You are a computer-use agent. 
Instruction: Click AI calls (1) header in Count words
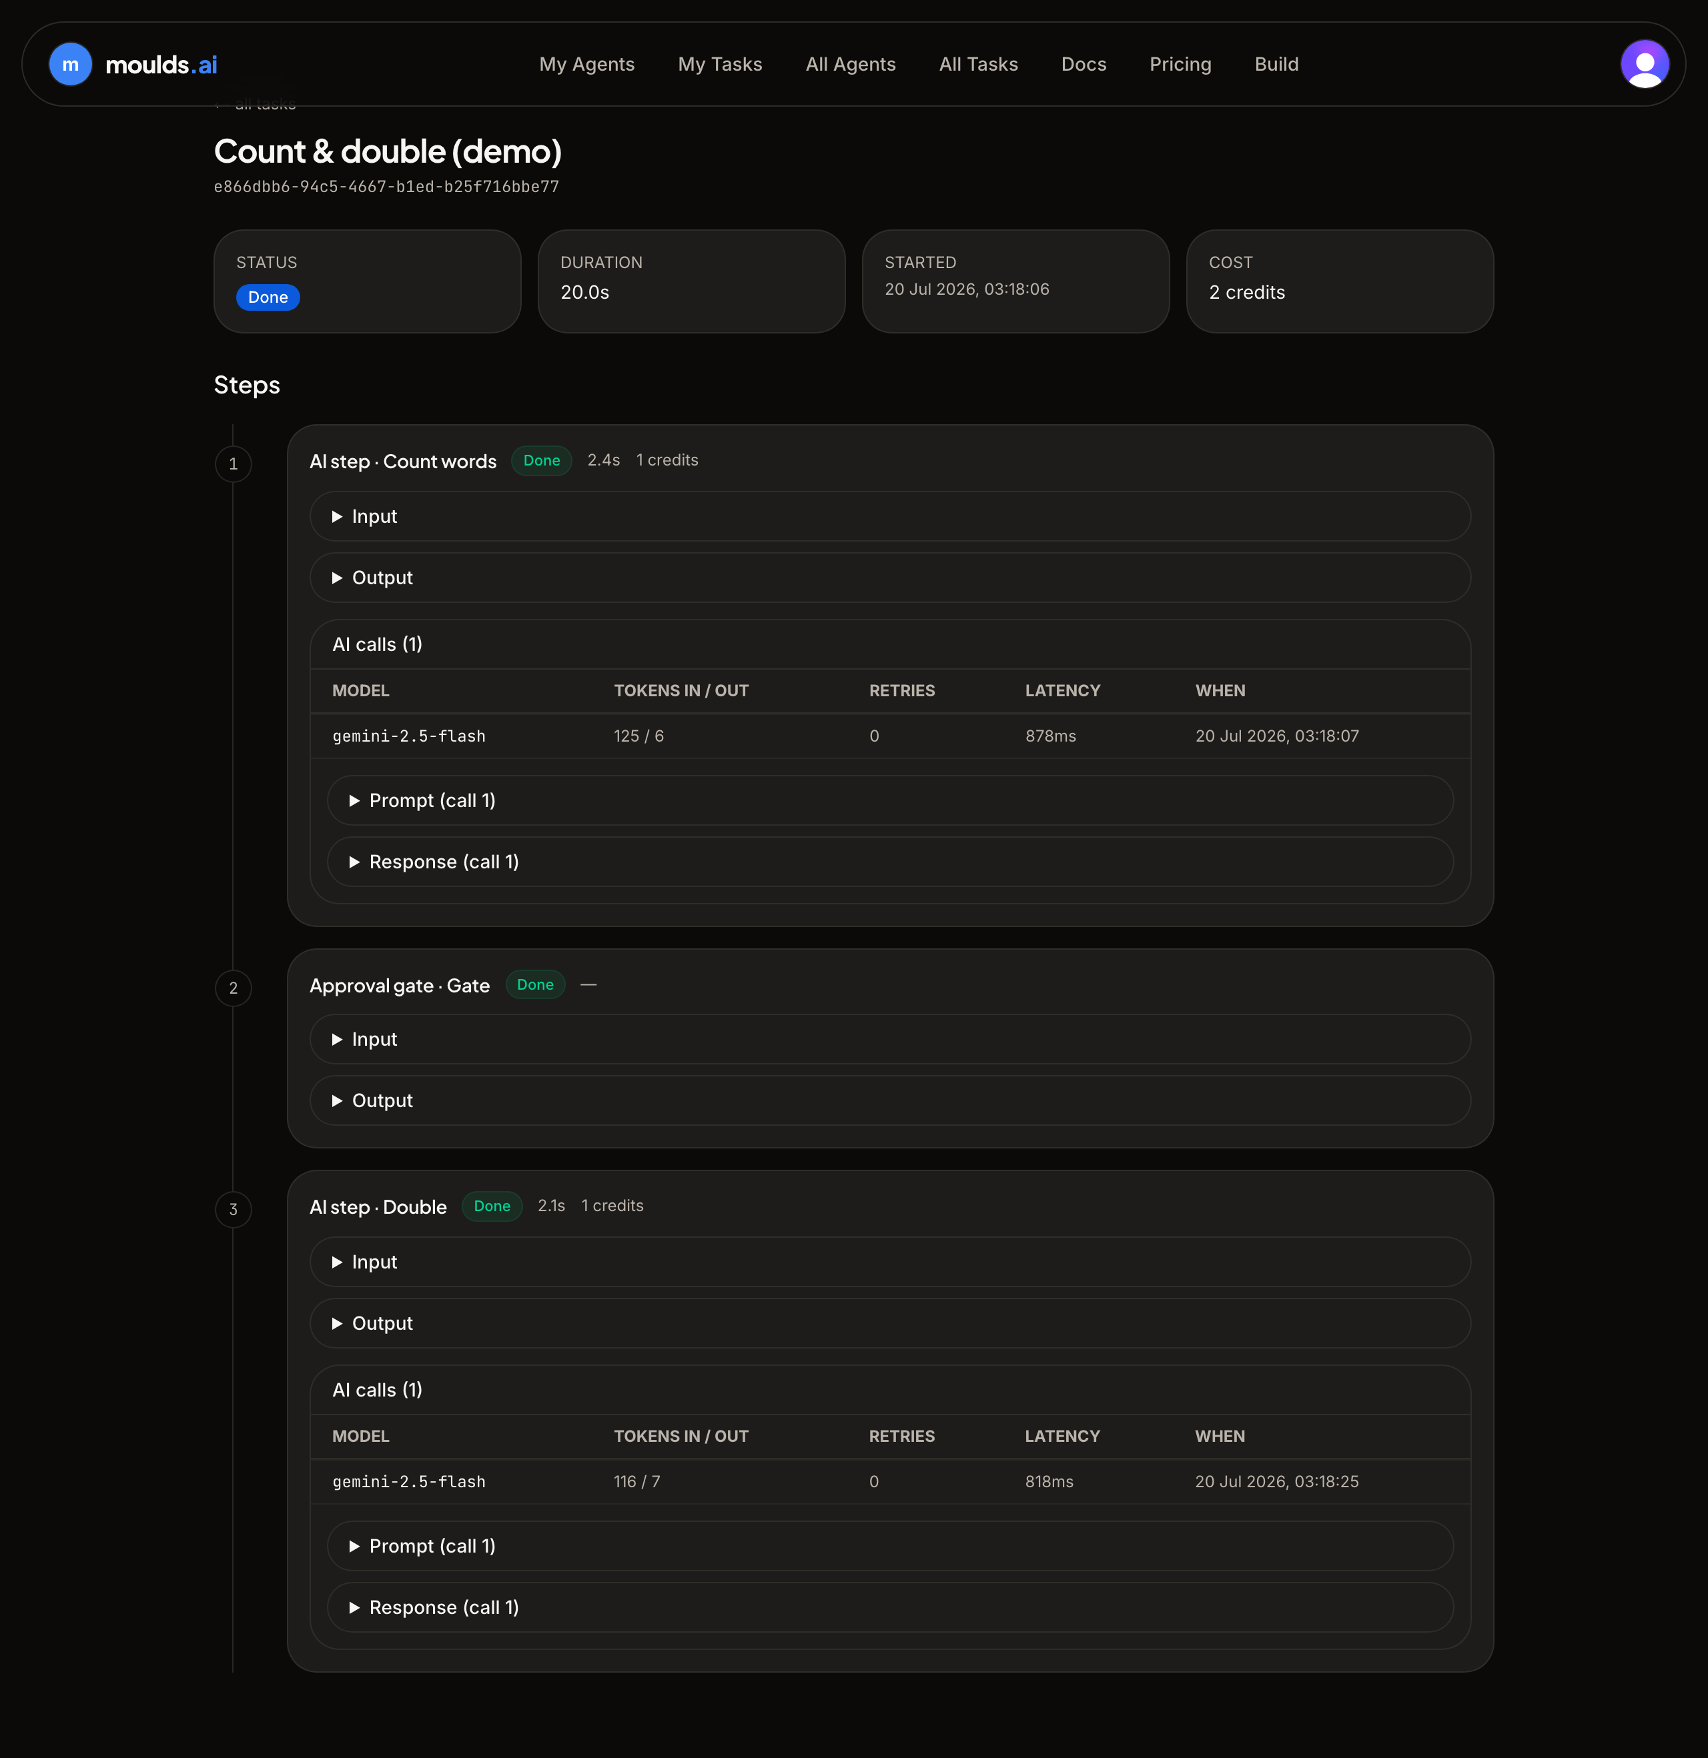pos(377,644)
